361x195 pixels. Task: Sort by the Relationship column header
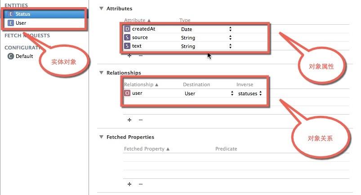point(141,84)
